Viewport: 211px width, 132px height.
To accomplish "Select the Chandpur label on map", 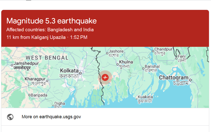I will [x=163, y=49].
